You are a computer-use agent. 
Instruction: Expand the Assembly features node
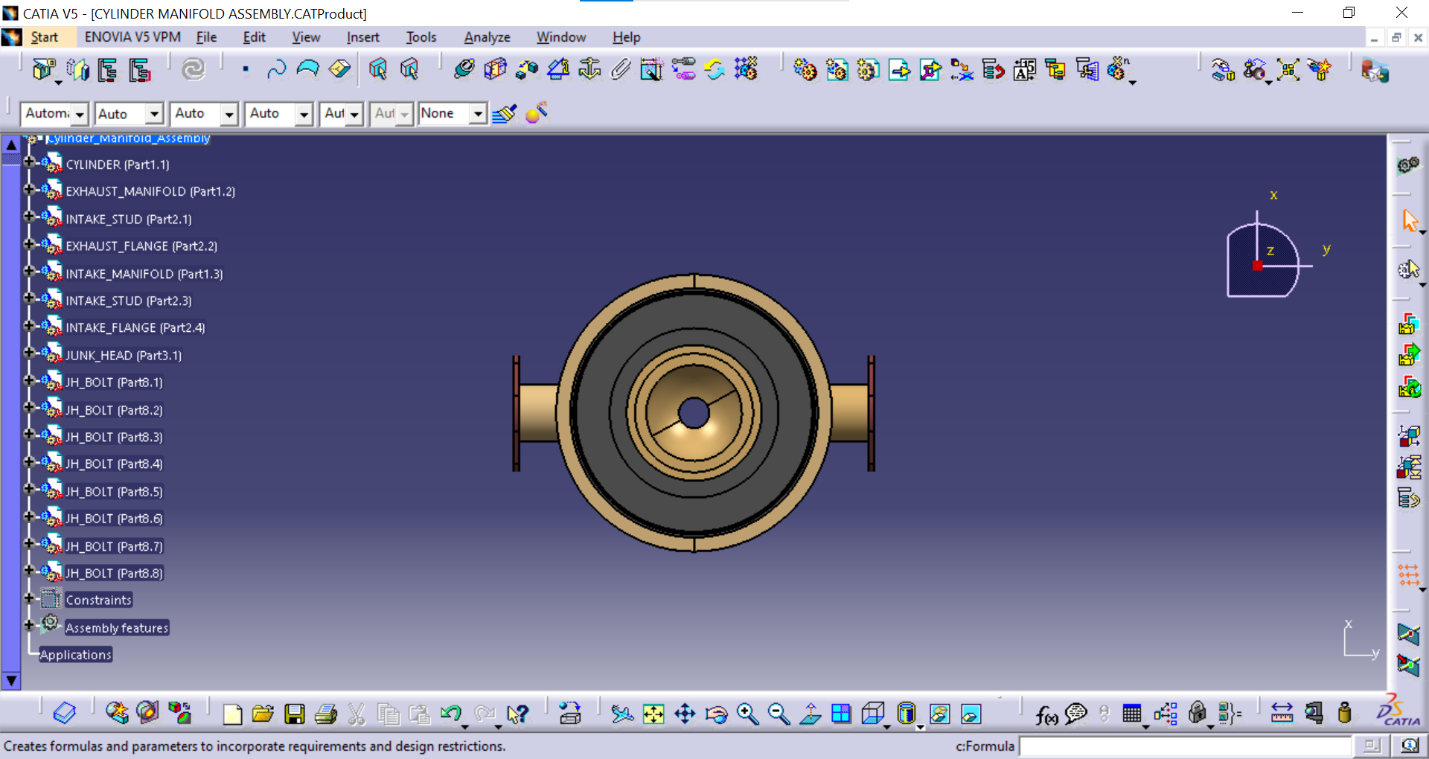click(x=29, y=625)
